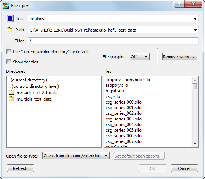Image resolution: width=205 pixels, height=179 pixels.
Task: Select go up 1 directory level entry
Action: [x=33, y=86]
